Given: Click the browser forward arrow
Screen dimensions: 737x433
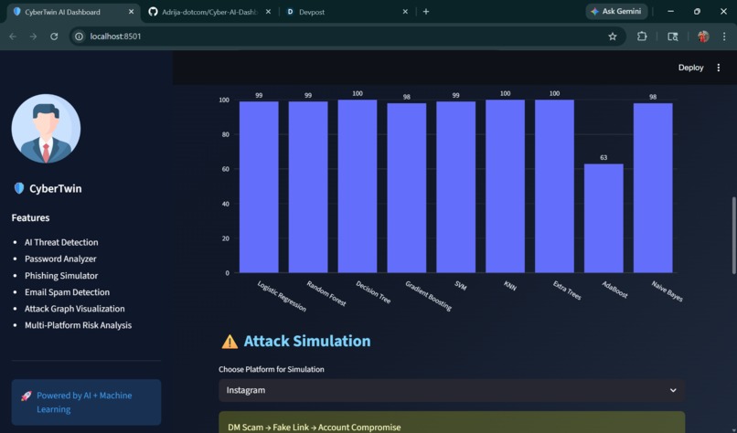Looking at the screenshot, I should (33, 37).
